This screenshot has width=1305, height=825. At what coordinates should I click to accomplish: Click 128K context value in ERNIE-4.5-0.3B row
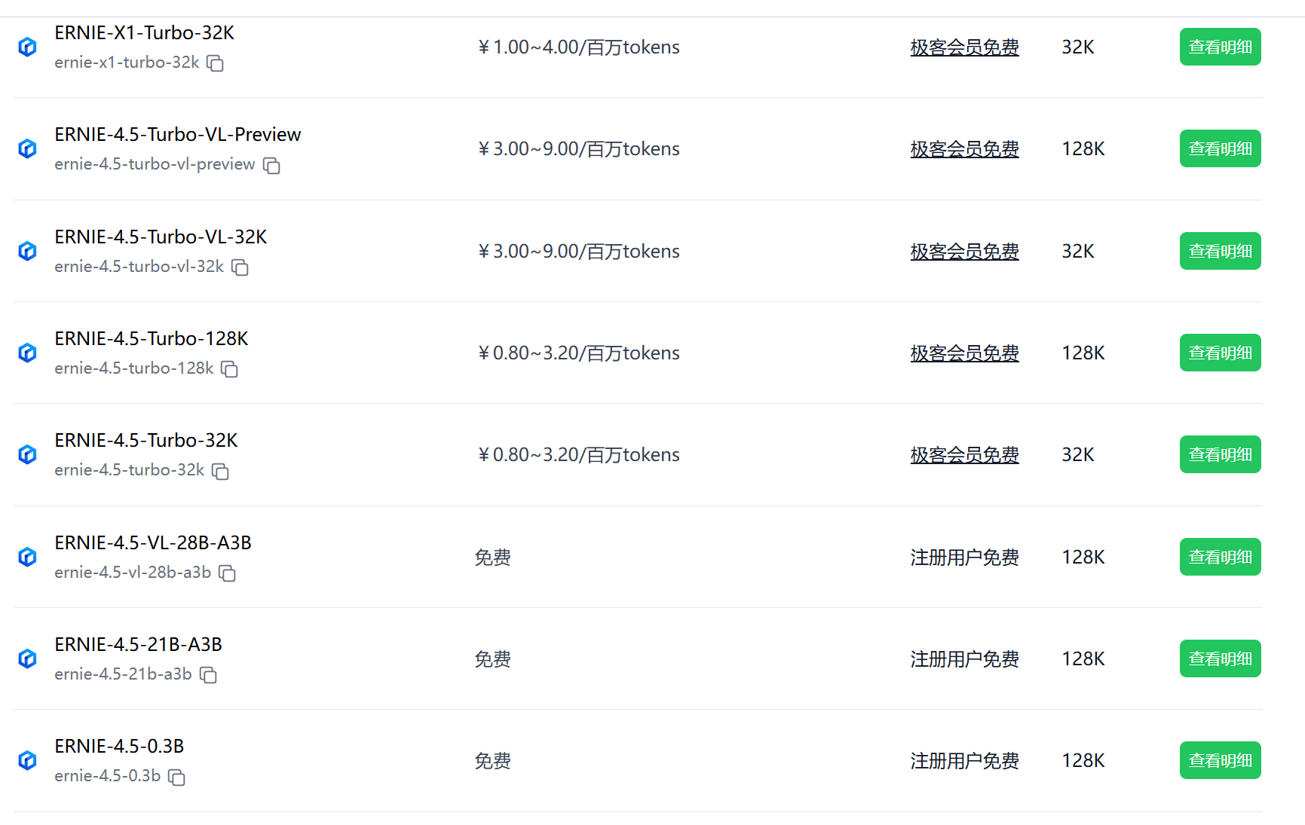(1083, 761)
